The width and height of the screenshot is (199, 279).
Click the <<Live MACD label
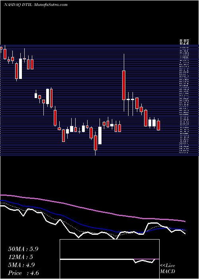click(x=168, y=269)
